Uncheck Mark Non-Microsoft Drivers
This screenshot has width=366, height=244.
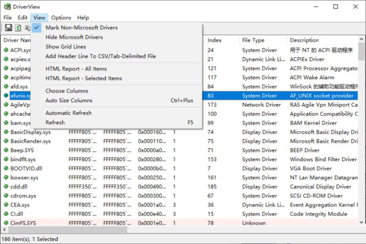pos(81,27)
